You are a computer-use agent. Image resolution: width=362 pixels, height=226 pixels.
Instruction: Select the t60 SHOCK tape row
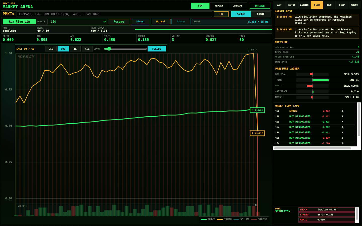315,111
